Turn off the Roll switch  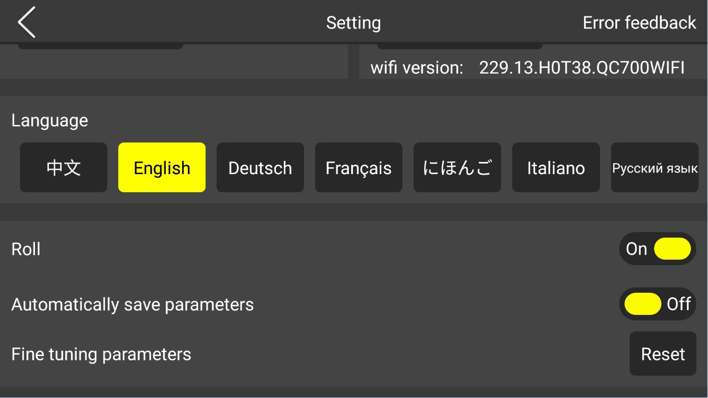point(658,249)
